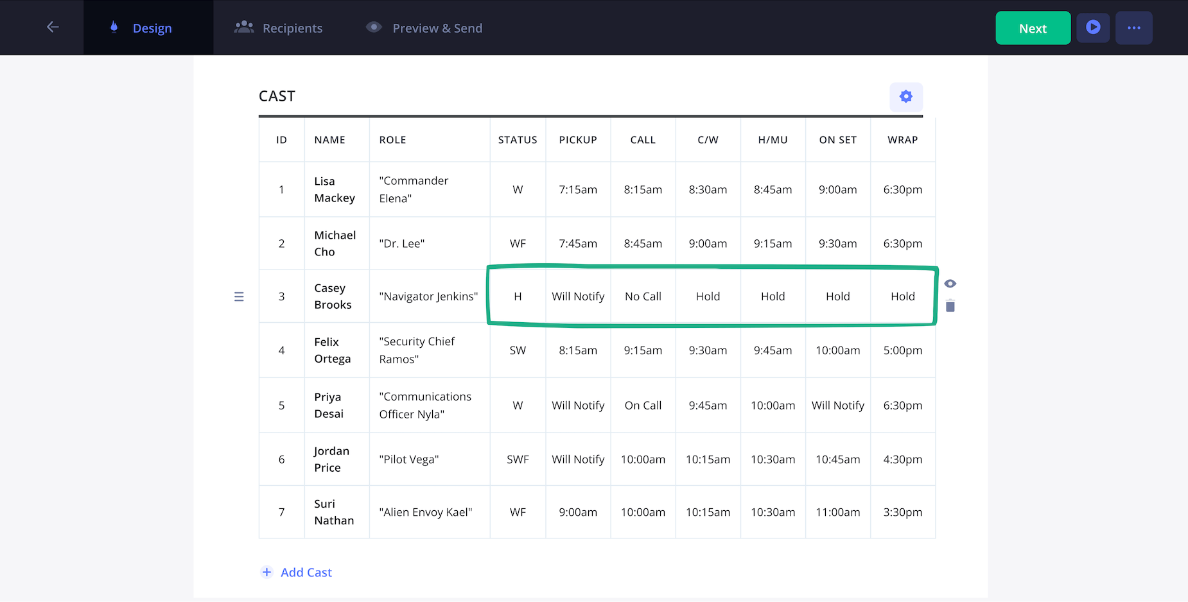
Task: Click the Add Cast link
Action: click(306, 572)
